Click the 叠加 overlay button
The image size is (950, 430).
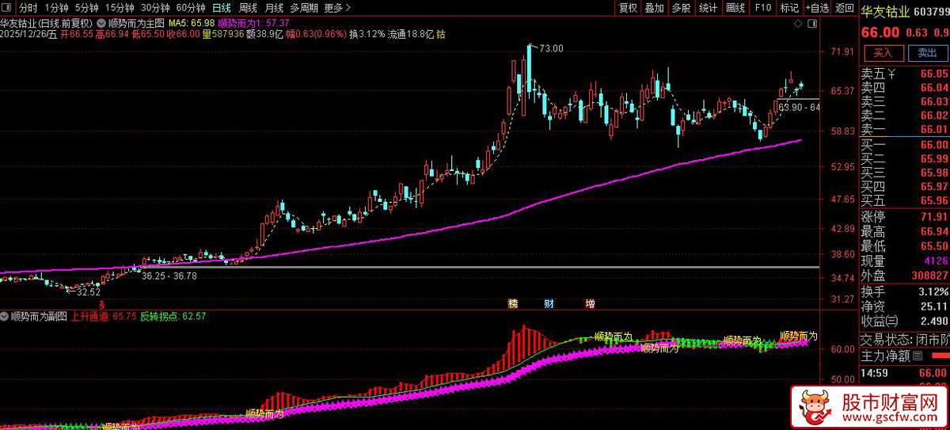tap(655, 8)
